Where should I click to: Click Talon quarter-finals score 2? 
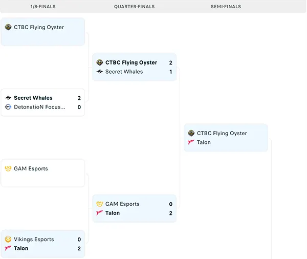(x=171, y=213)
